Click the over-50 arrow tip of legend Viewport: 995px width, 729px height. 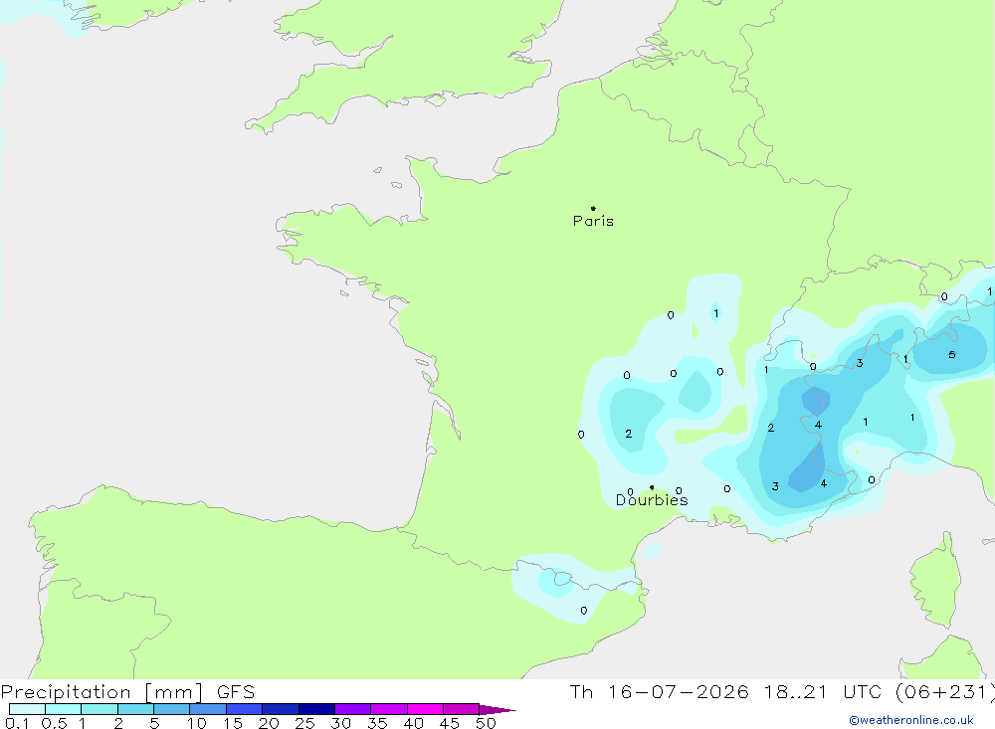(x=497, y=710)
